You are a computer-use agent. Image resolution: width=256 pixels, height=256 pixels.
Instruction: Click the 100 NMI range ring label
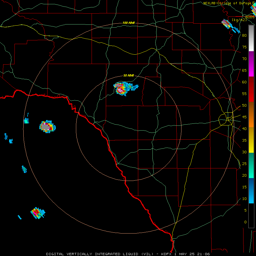(129, 23)
